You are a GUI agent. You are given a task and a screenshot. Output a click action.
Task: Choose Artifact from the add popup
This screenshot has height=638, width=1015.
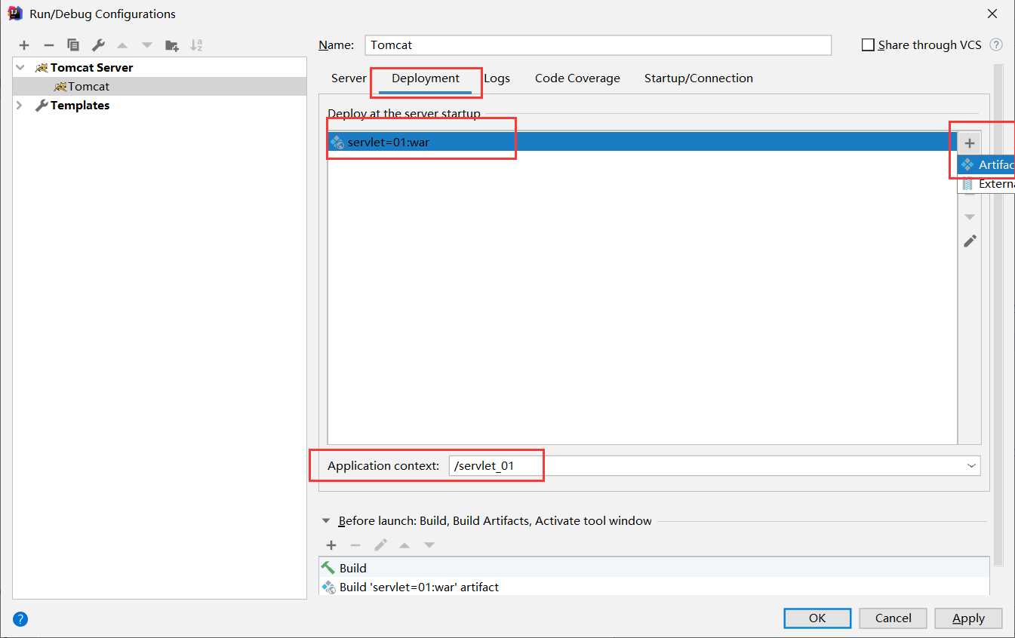[x=986, y=164]
